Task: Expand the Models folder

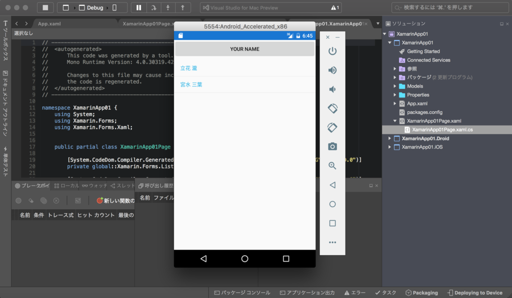Action: pos(395,86)
